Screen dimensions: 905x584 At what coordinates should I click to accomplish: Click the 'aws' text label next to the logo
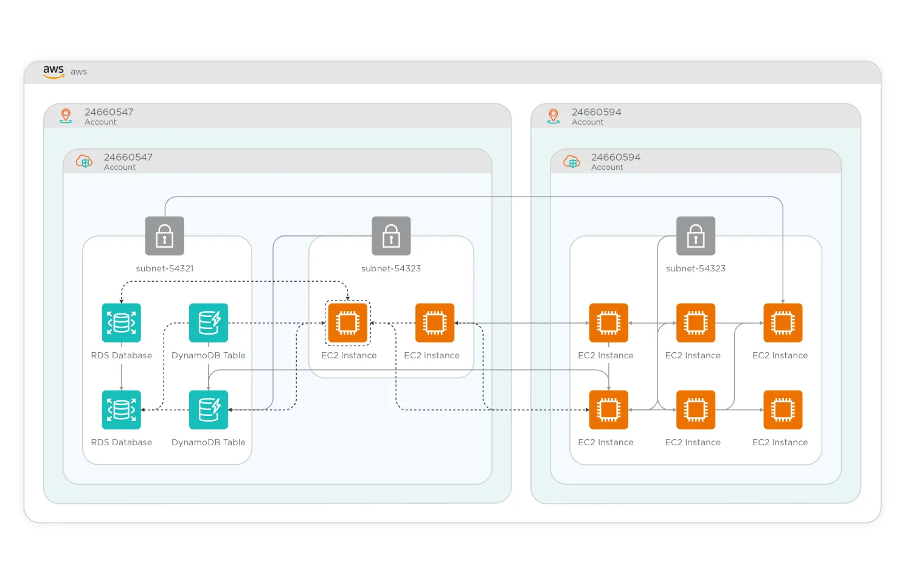point(78,72)
